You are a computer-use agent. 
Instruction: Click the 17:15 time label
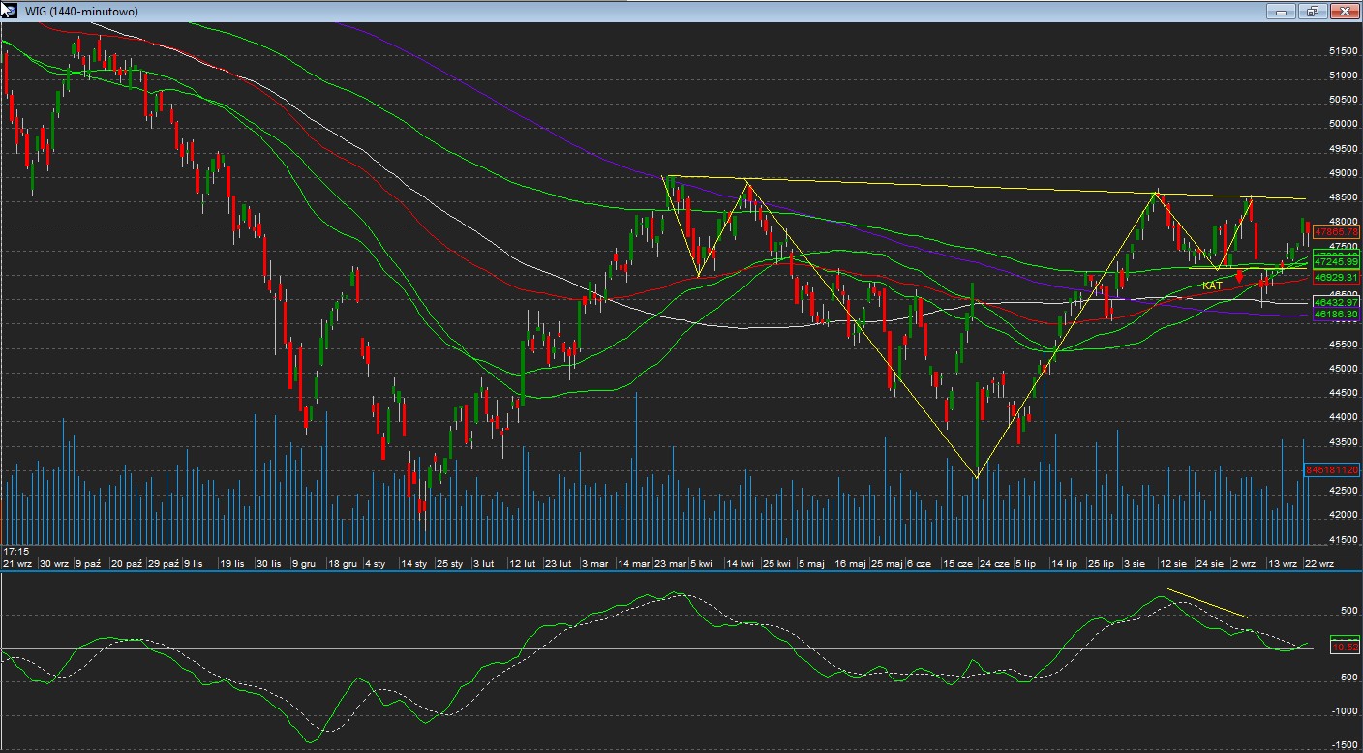15,550
